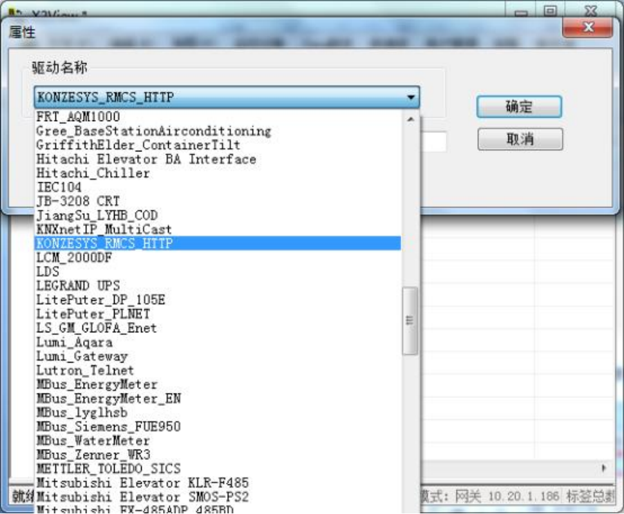Screen dimensions: 624x514
Task: Select KNXnetIP_MultiCast driver
Action: point(217,229)
